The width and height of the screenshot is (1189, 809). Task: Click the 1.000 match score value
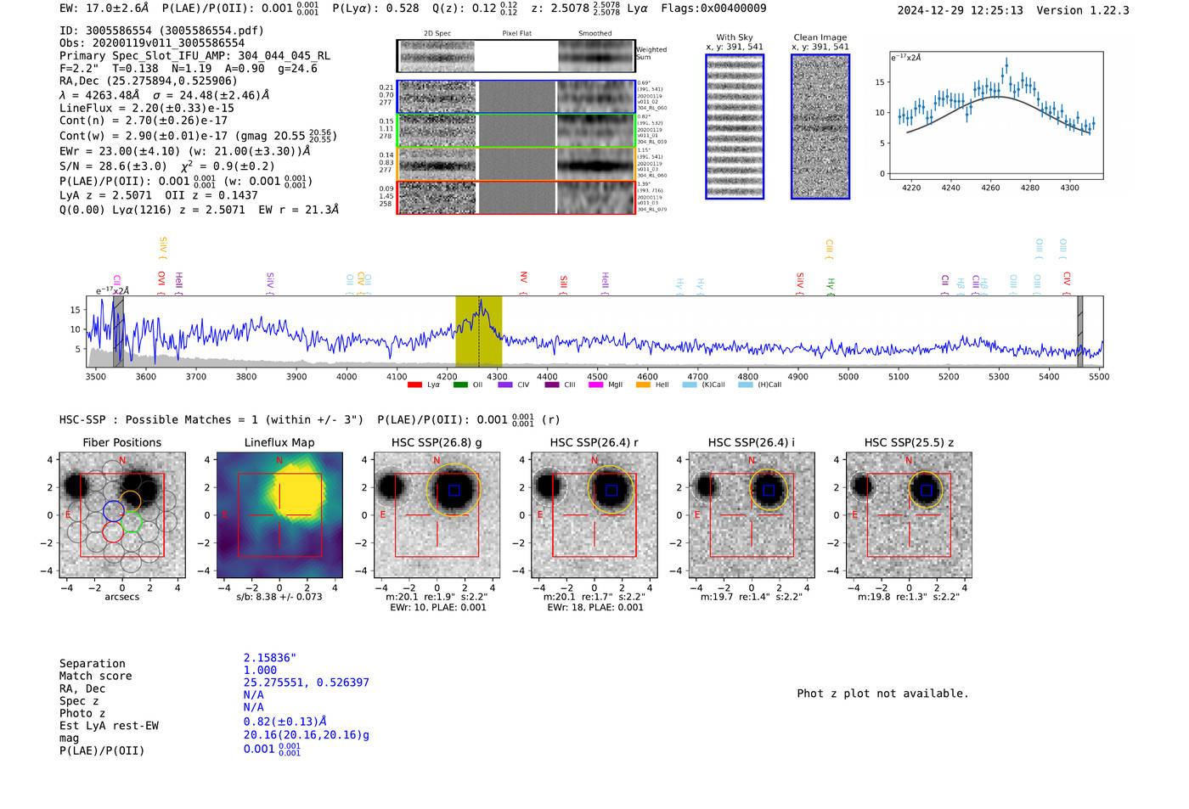pos(260,671)
